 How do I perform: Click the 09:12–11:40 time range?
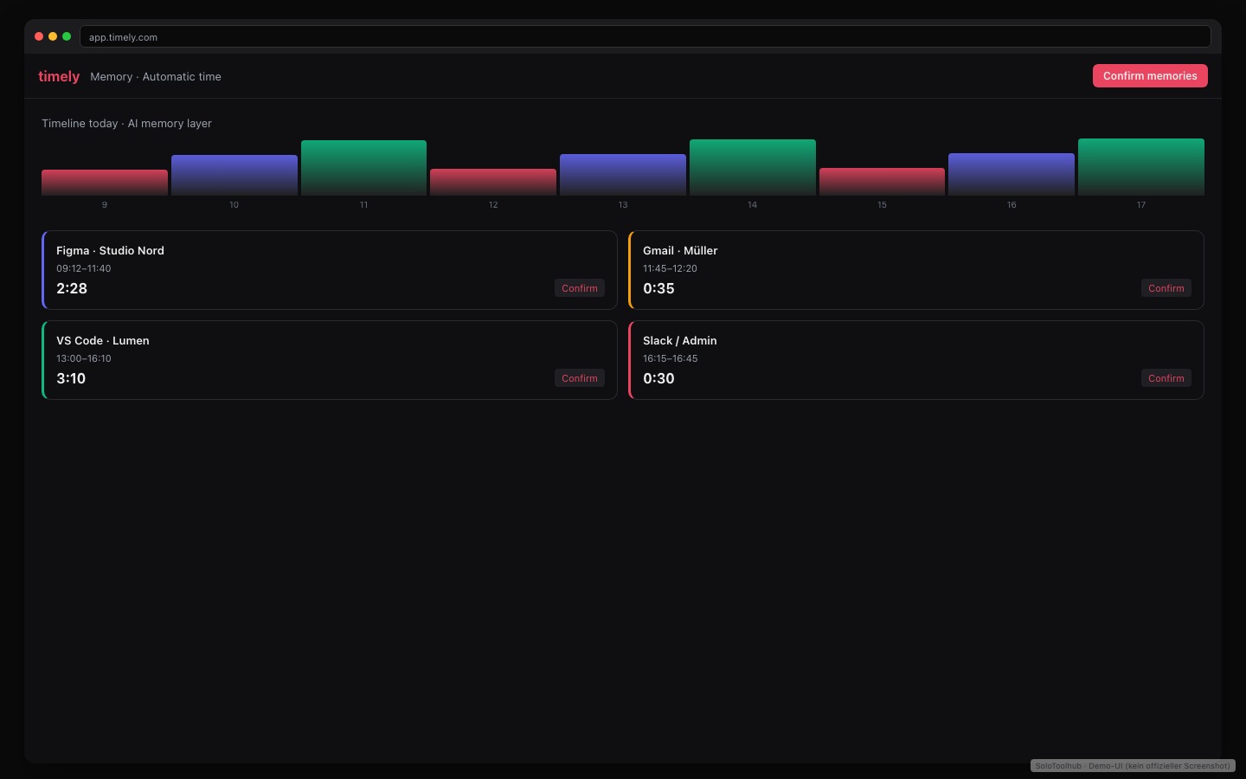click(x=84, y=268)
